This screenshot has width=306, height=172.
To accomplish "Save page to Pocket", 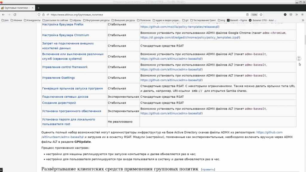I will click(x=291, y=15).
